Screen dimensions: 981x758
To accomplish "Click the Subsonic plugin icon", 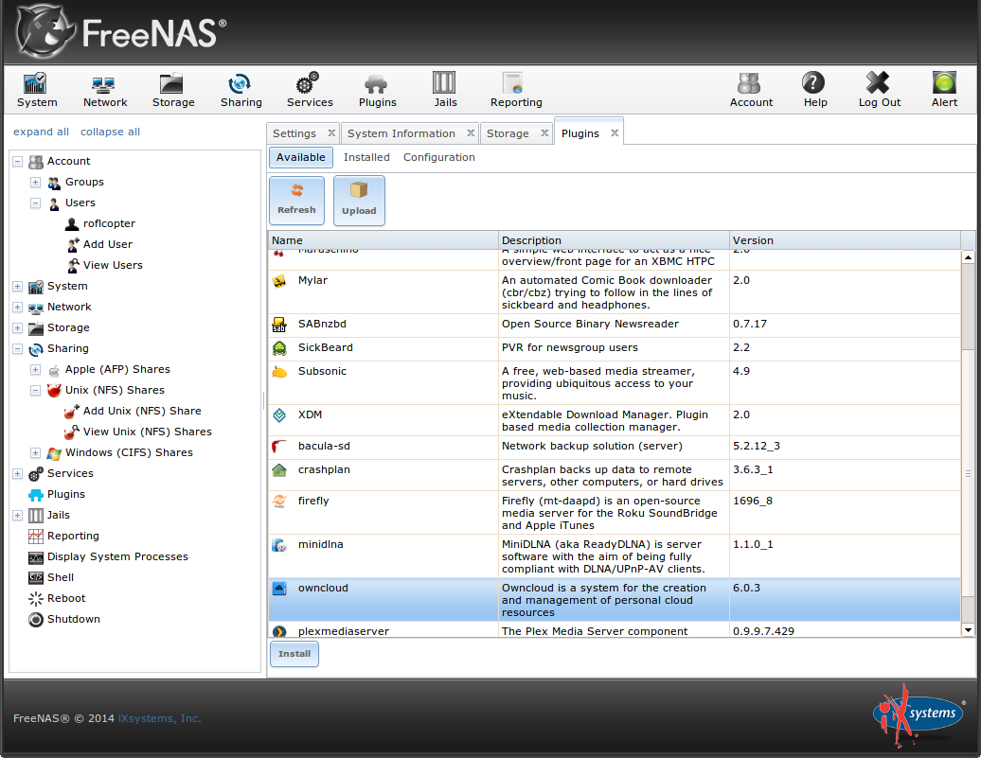I will (279, 372).
